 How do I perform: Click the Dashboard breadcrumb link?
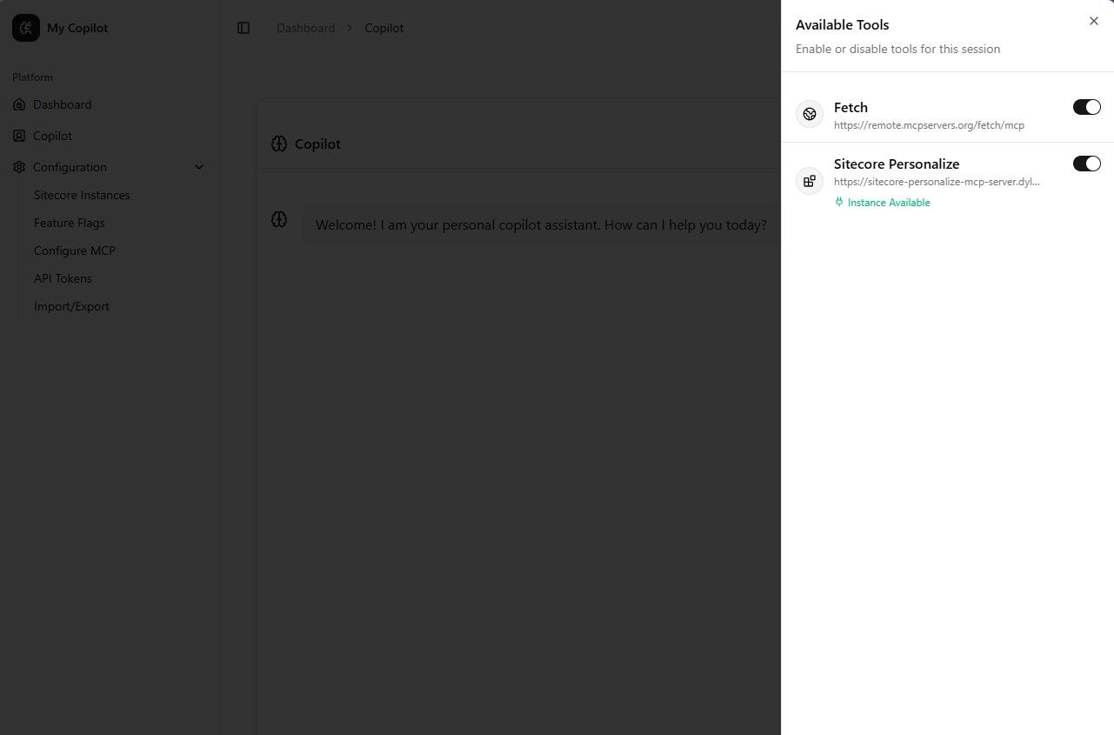pyautogui.click(x=306, y=28)
